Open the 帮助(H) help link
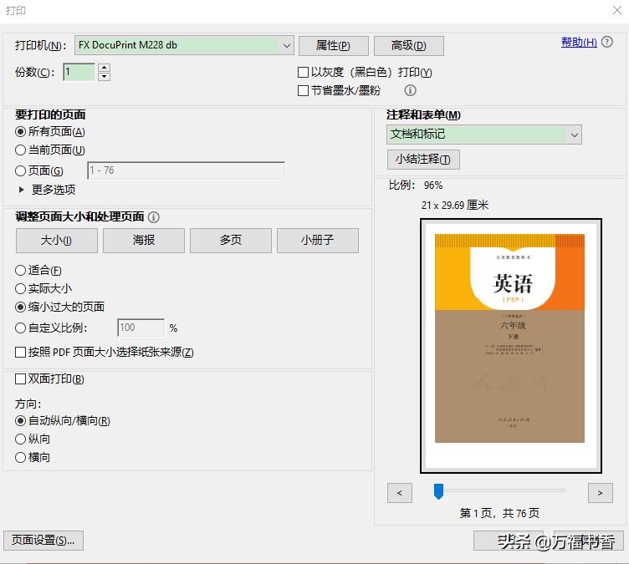Viewport: 629px width, 564px height. 579,42
